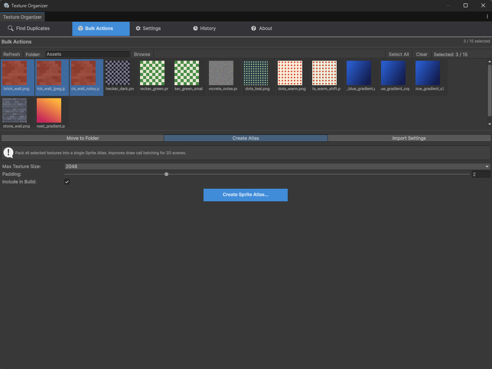Click the magnifier icon on Find Duplicates

click(10, 28)
